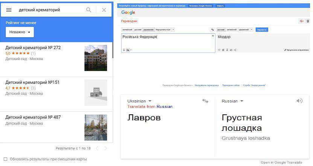Image resolution: width=313 pixels, height=166 pixels.
Task: Click the Google+ share icon
Action: (302, 21)
